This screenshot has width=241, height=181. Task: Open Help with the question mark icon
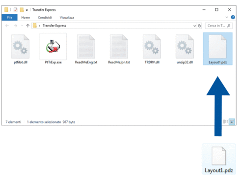coord(233,17)
